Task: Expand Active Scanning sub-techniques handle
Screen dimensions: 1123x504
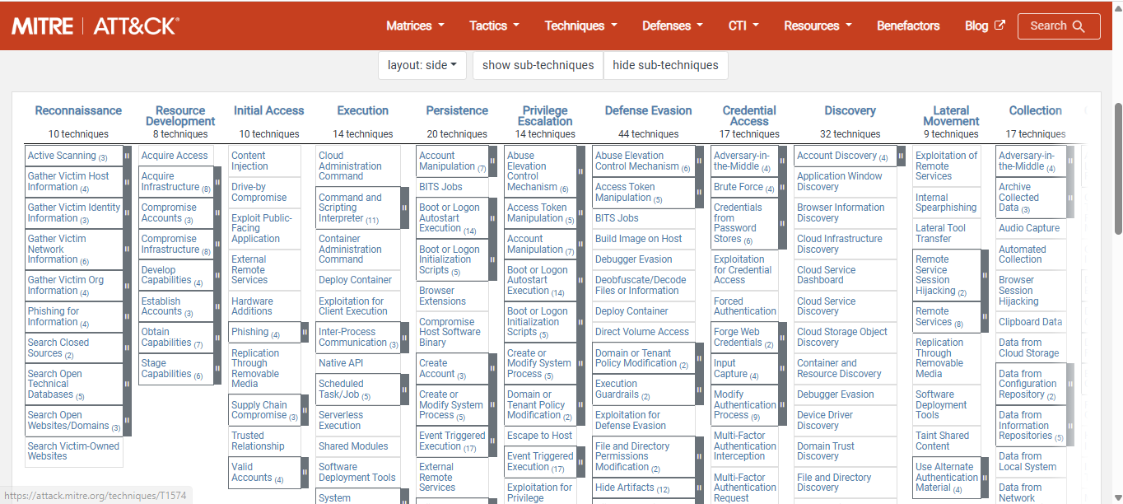Action: pos(127,156)
